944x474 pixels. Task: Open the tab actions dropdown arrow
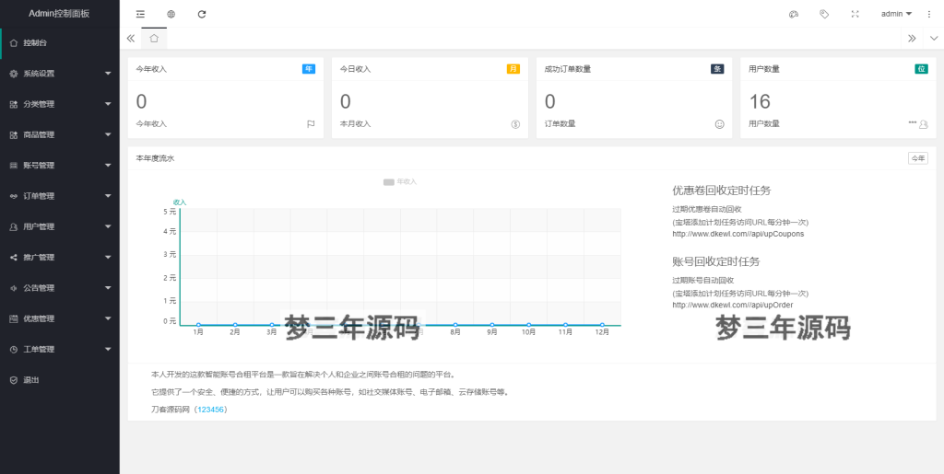point(934,38)
